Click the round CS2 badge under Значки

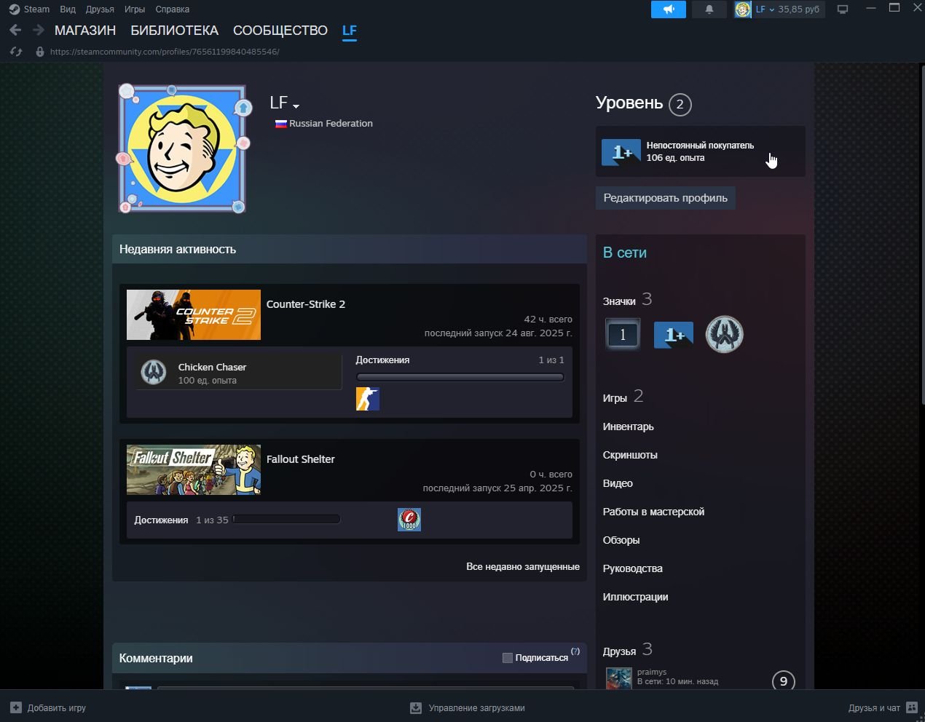tap(724, 335)
